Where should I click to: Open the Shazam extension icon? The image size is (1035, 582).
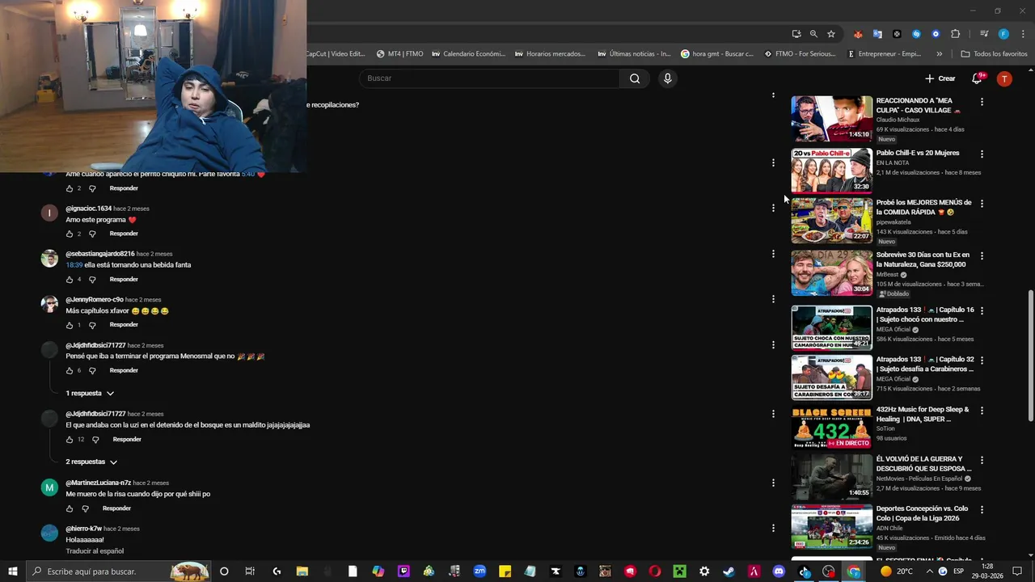916,34
